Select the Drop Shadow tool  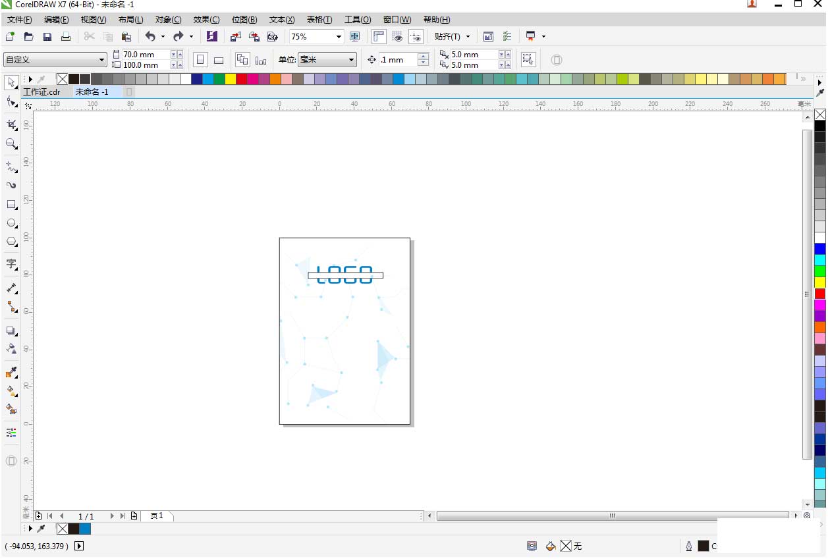click(11, 331)
